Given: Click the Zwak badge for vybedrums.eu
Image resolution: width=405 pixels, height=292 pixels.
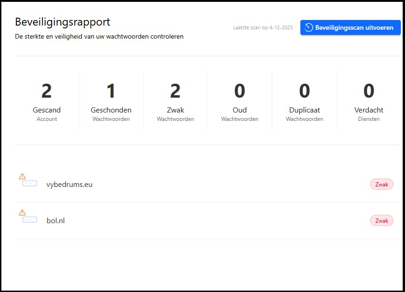Looking at the screenshot, I should pos(381,184).
